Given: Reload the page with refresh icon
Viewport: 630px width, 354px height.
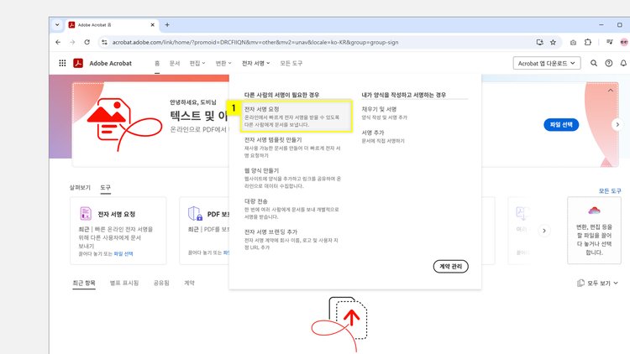Looking at the screenshot, I should [87, 42].
